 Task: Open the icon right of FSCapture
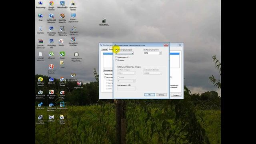[62, 94]
